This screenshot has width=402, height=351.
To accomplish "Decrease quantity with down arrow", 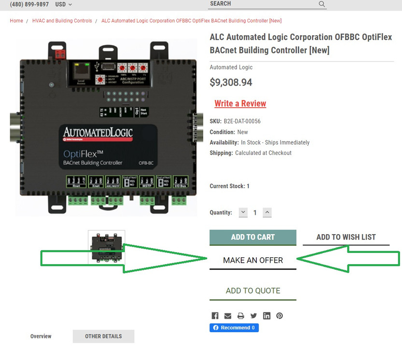I will tap(243, 212).
